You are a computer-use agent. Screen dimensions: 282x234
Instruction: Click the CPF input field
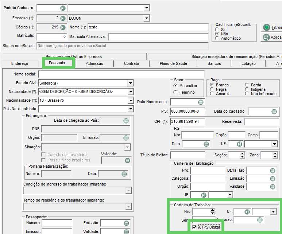point(188,121)
